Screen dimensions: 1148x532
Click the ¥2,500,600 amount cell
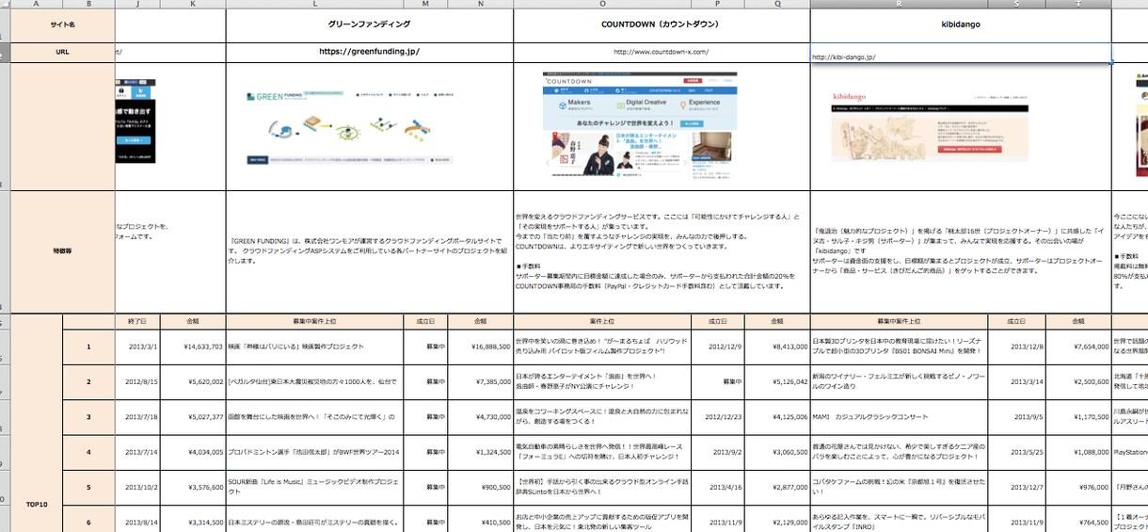coord(1078,381)
